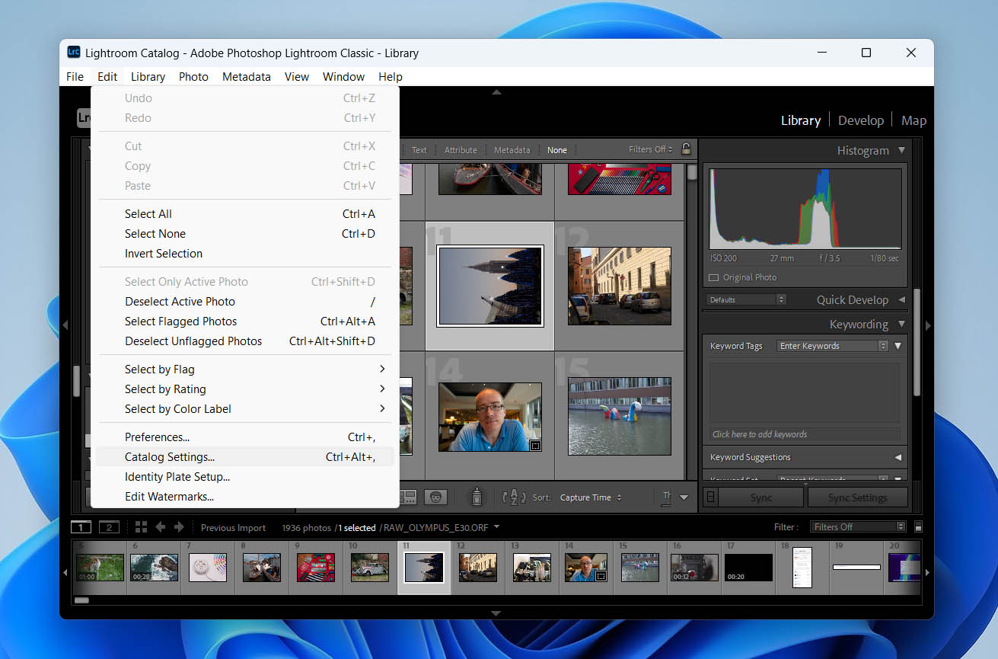Click the Lightroom Classic title bar icon
The width and height of the screenshot is (998, 659).
(x=73, y=53)
